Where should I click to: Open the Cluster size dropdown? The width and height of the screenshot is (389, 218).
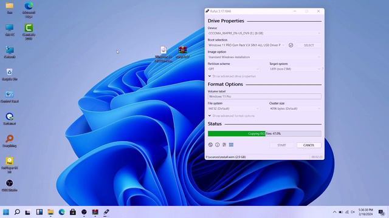pyautogui.click(x=295, y=108)
